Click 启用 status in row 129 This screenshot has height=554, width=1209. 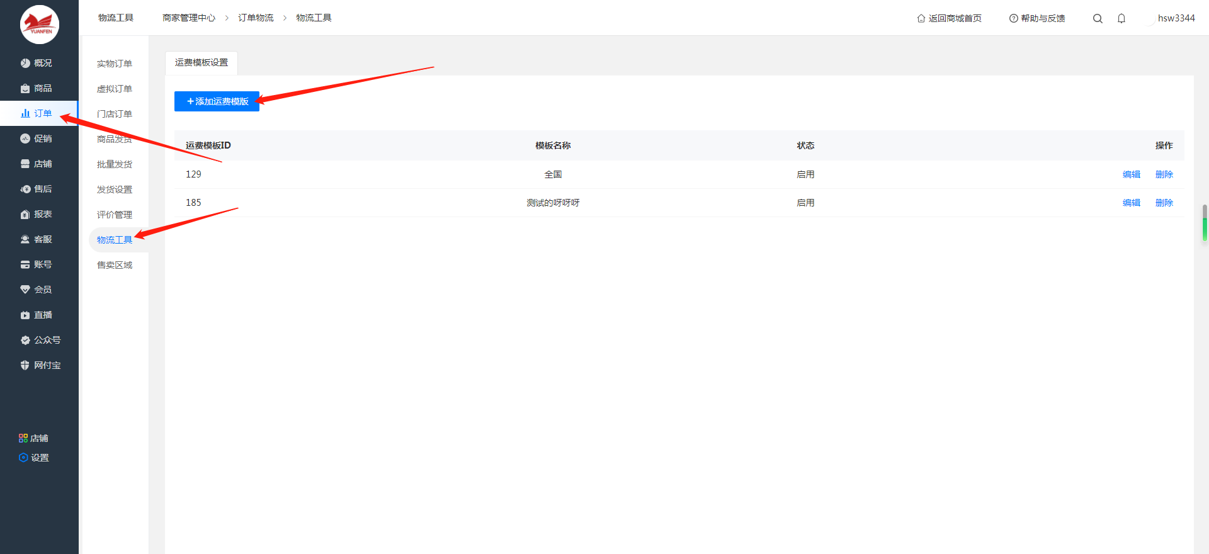805,174
